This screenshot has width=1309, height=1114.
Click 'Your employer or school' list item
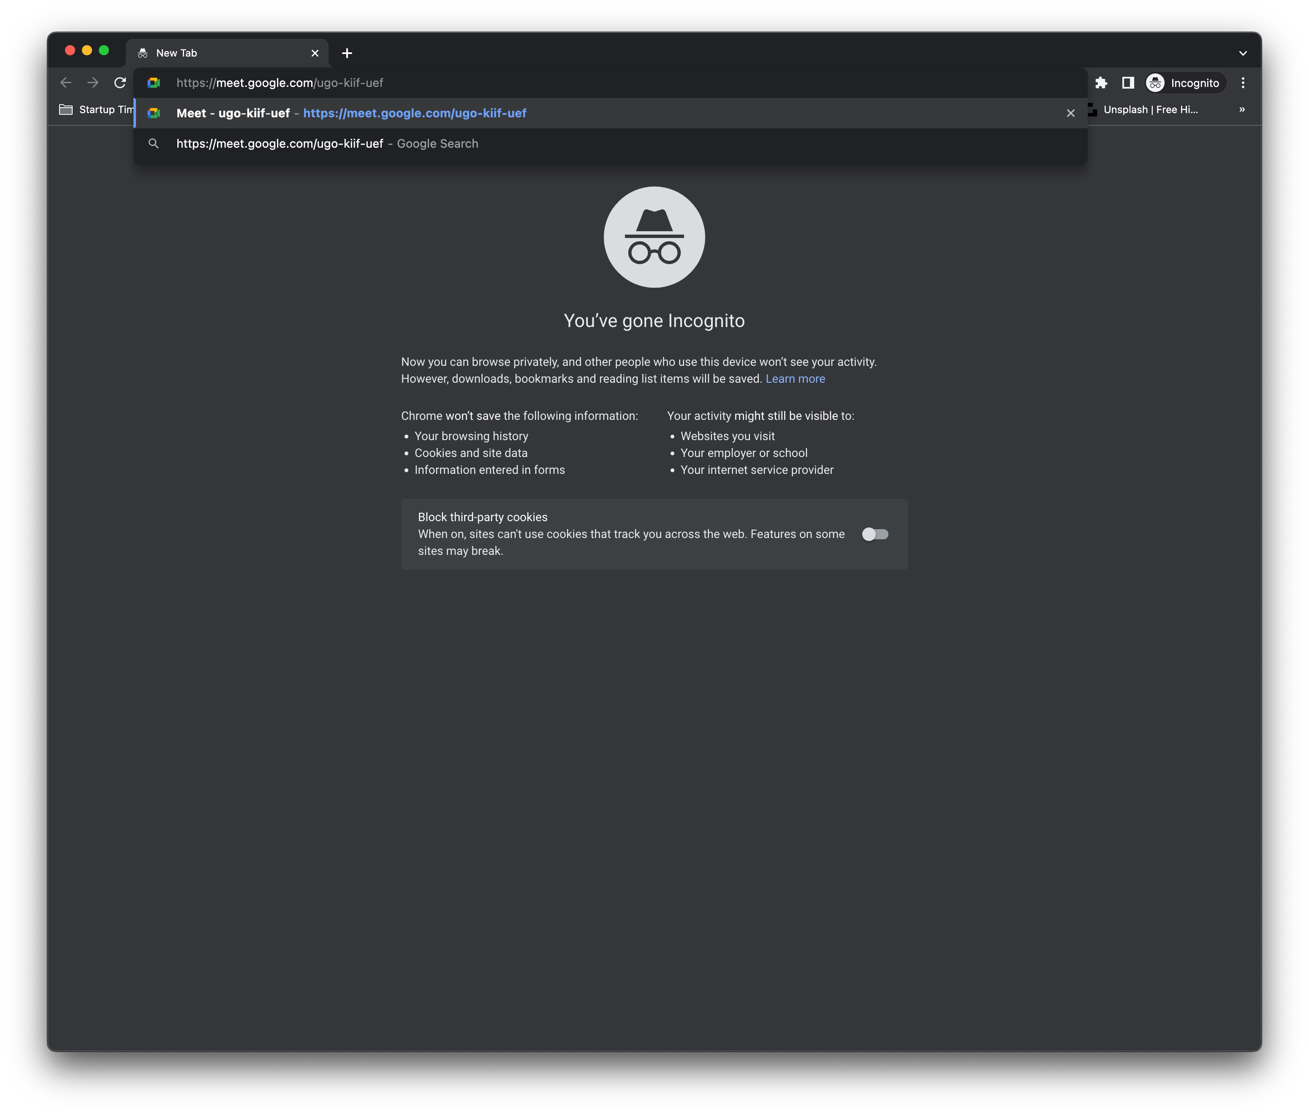tap(744, 453)
